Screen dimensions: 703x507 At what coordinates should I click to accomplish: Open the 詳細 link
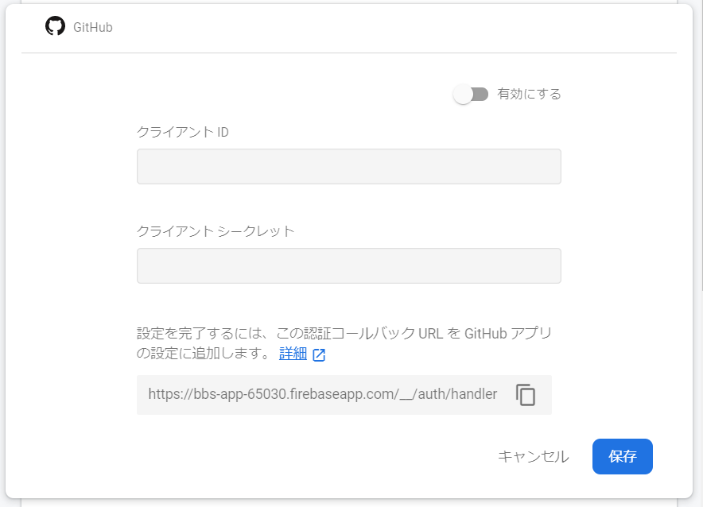(293, 354)
